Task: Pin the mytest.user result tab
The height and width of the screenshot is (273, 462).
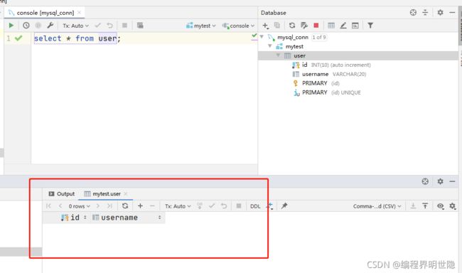Action: (x=284, y=205)
